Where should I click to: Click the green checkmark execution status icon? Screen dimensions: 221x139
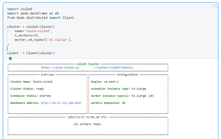click(10, 58)
